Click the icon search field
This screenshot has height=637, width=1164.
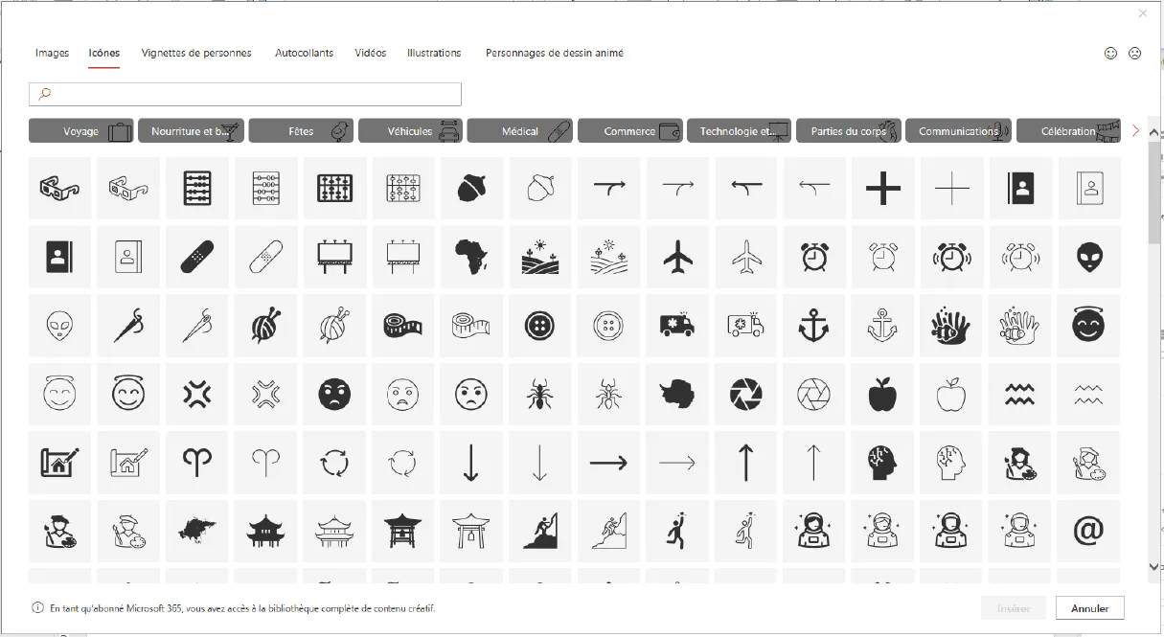pyautogui.click(x=245, y=94)
